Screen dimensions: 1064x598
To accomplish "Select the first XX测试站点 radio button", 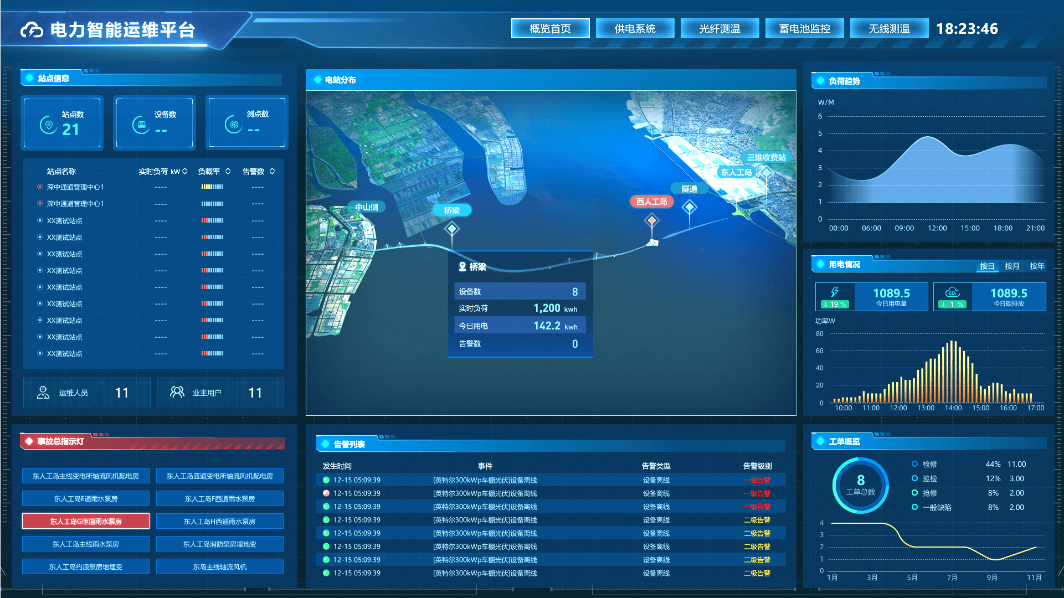I will (x=40, y=220).
